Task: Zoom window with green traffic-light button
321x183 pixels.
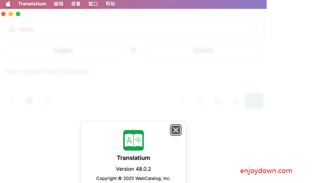Action: coord(18,14)
